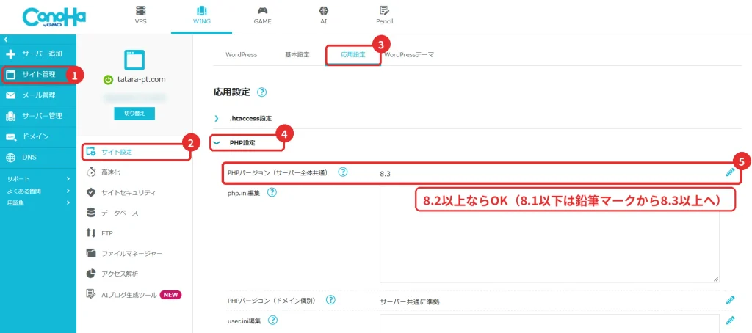Click inside the php.ini編集 text area
Screen dimensions: 752x333
pyautogui.click(x=549, y=235)
